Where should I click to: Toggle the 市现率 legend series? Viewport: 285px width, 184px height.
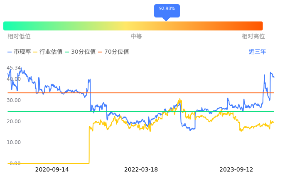19,52
